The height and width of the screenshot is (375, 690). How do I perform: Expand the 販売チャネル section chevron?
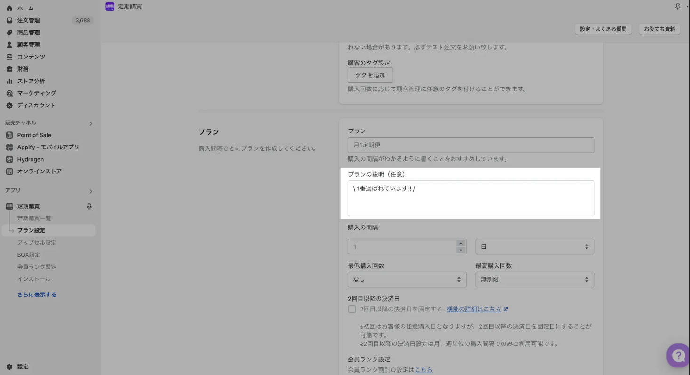[91, 123]
